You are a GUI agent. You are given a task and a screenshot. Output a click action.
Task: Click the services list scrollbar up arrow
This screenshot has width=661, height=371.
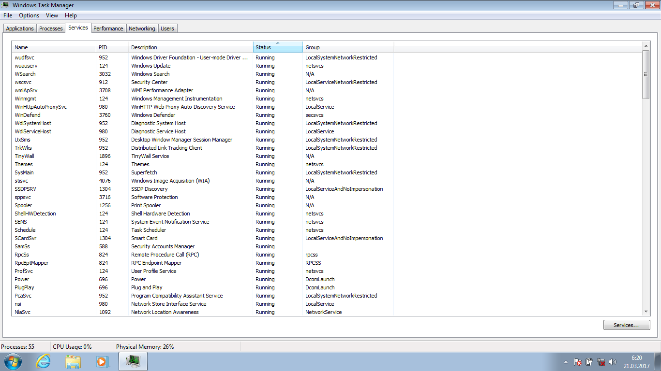[646, 46]
